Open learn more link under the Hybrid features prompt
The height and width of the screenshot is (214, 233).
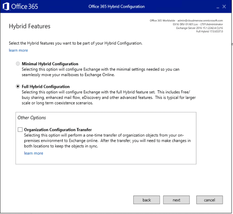(18, 50)
